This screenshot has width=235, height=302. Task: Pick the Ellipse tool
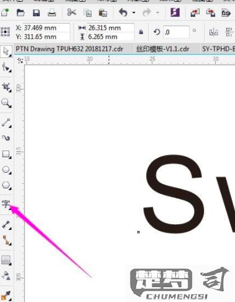[6, 170]
